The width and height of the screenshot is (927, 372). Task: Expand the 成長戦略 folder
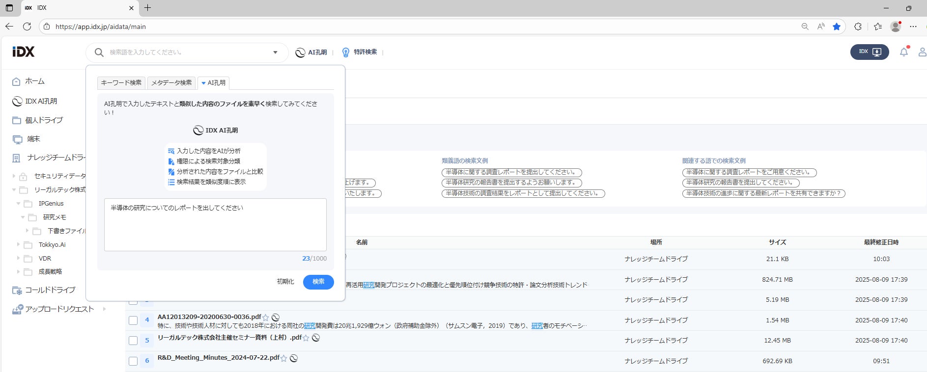coord(19,271)
